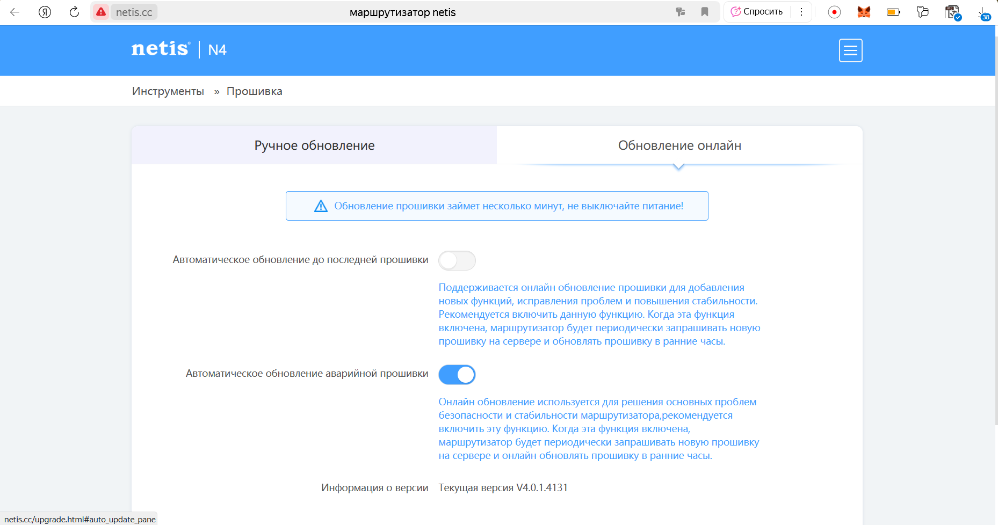The height and width of the screenshot is (525, 998).
Task: Click the warning triangle icon in notice
Action: (321, 206)
